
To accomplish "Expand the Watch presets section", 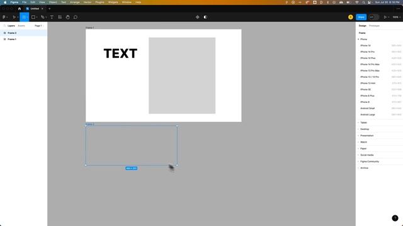I will 358,143.
